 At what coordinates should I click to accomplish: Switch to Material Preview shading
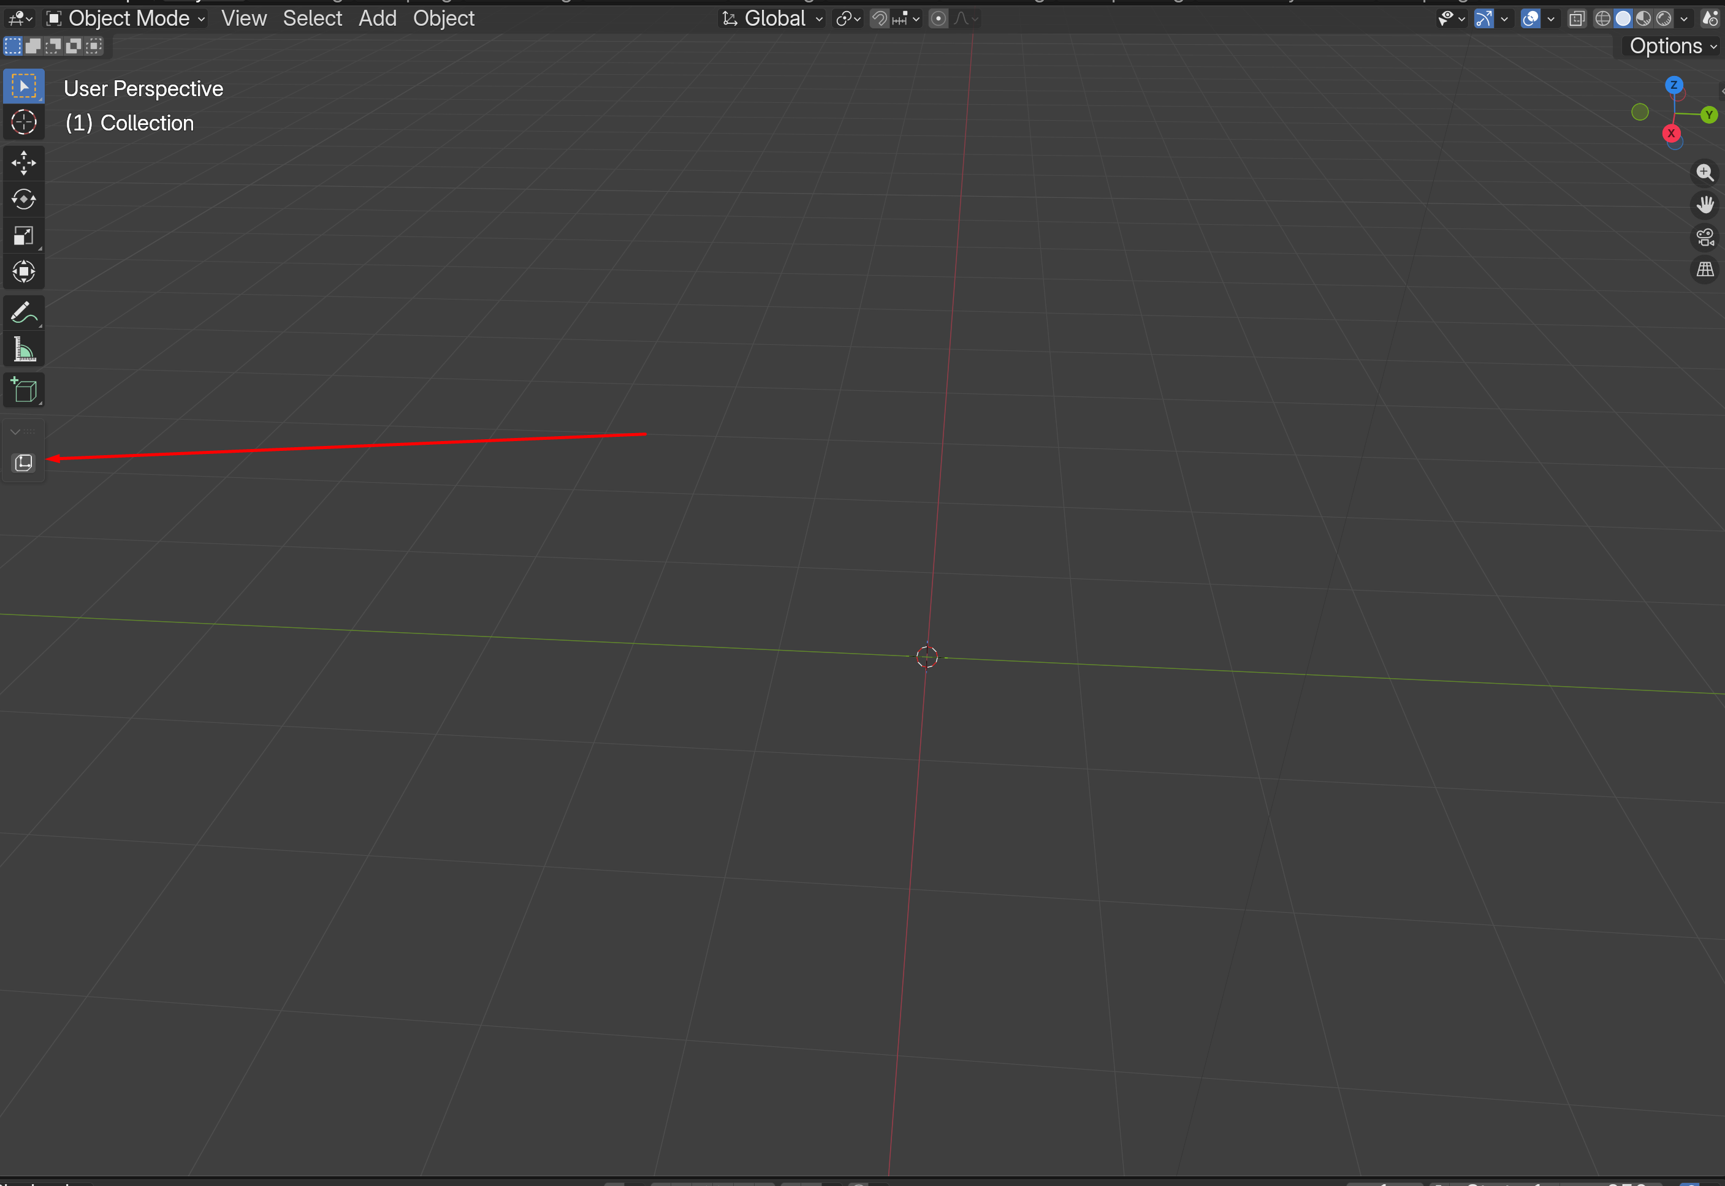(x=1643, y=18)
